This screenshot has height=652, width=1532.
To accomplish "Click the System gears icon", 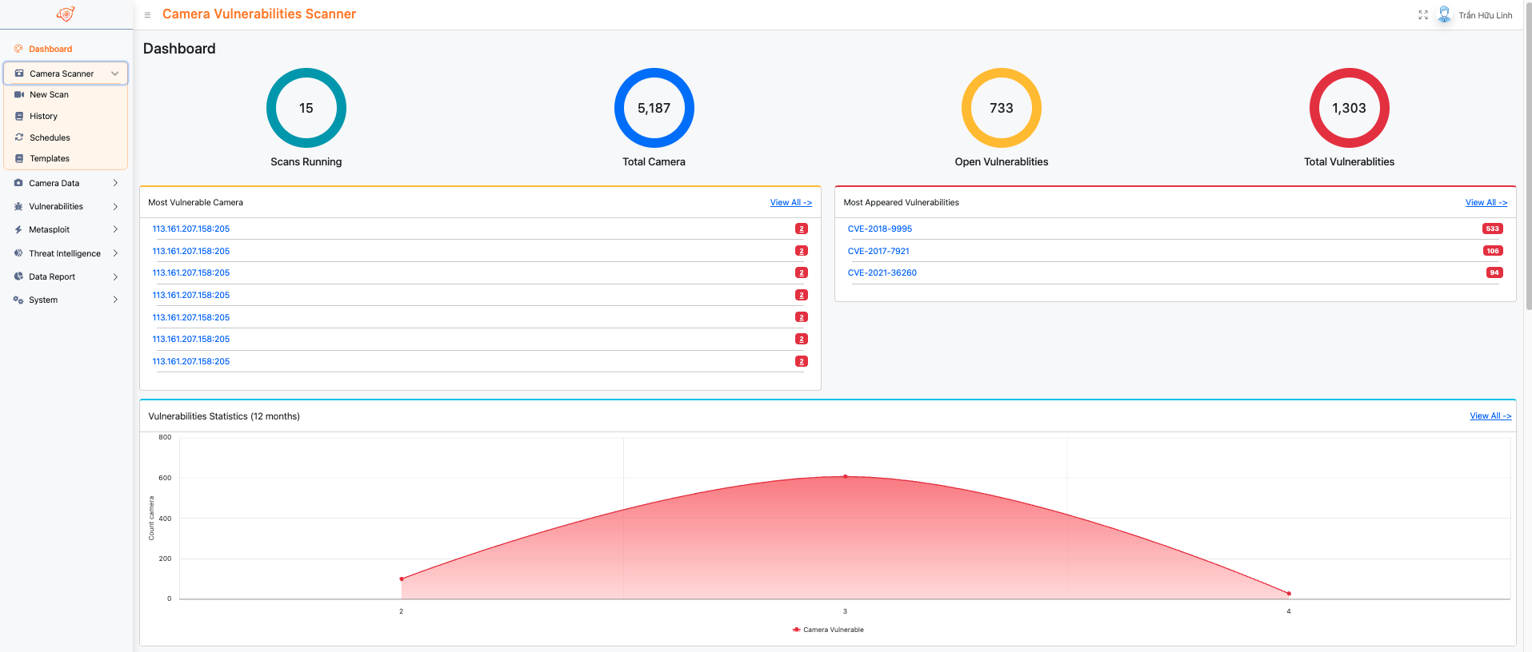I will [x=18, y=300].
